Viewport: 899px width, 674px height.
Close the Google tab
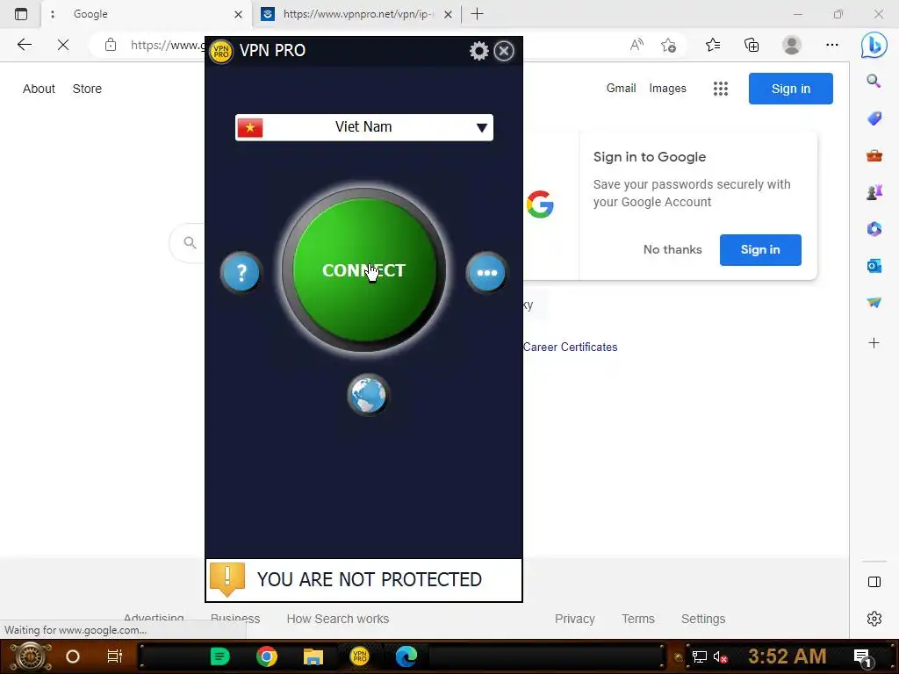point(239,14)
